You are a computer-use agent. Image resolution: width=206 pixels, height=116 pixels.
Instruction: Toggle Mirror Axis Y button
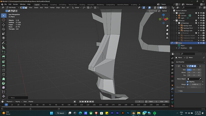(194, 70)
